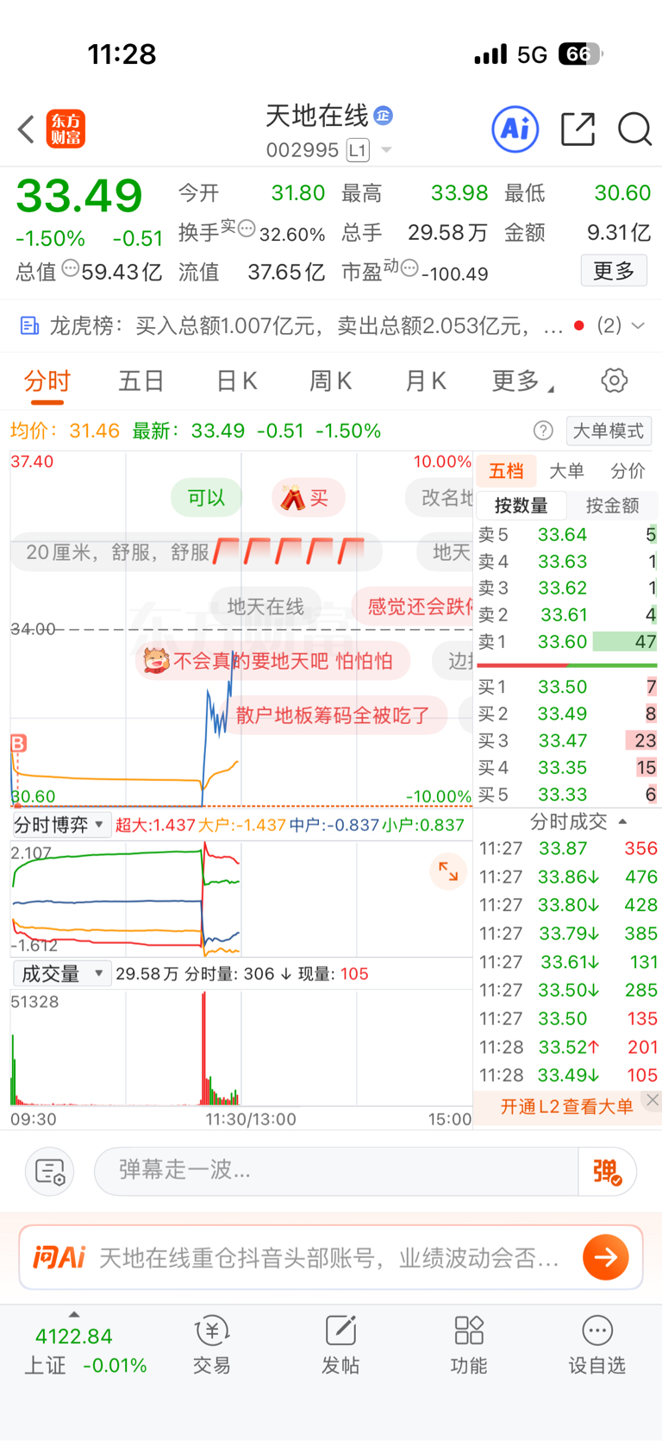Tap the 更多 quote details button
The height and width of the screenshot is (1441, 662).
click(x=614, y=271)
